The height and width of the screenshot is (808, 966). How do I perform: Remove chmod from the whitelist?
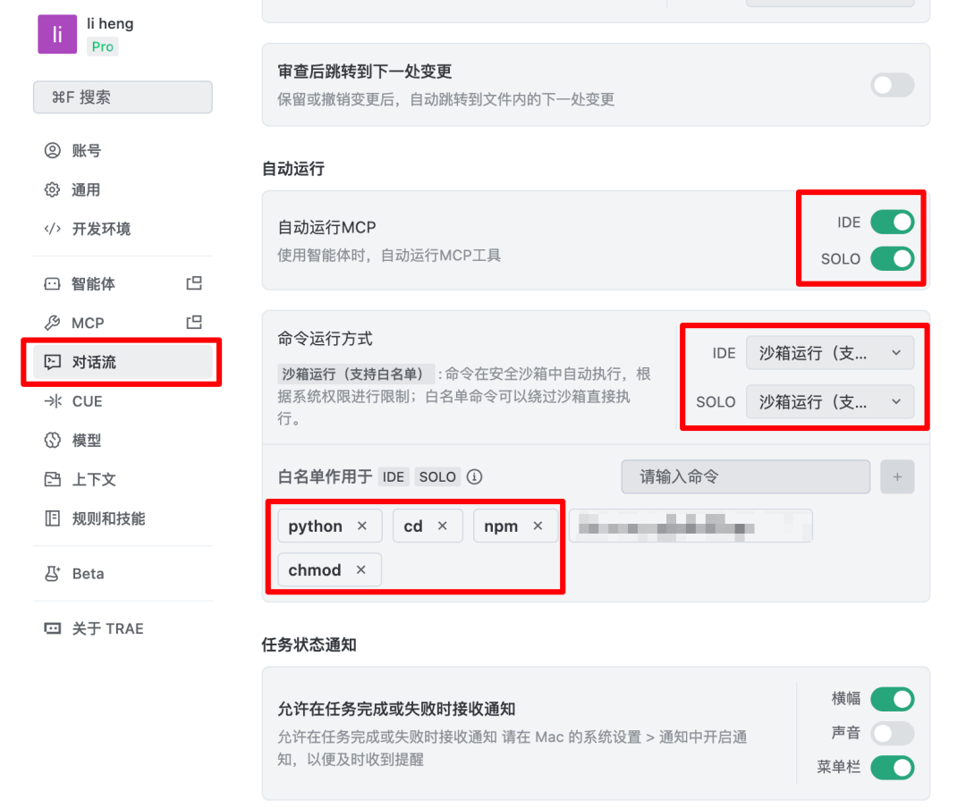361,569
